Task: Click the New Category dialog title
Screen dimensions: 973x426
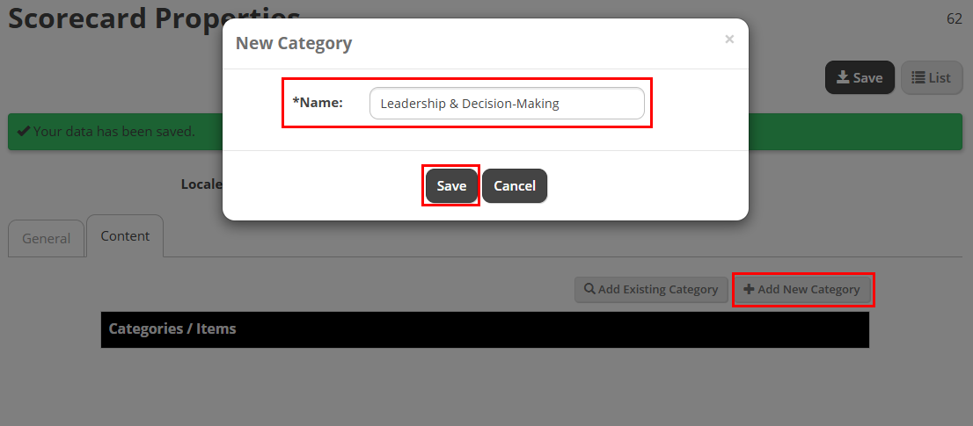Action: 294,43
